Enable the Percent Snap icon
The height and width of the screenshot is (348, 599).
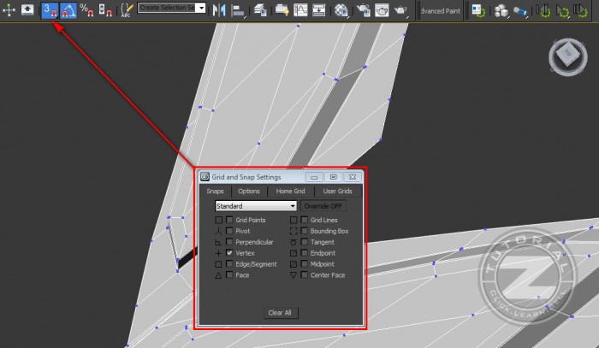coord(86,10)
